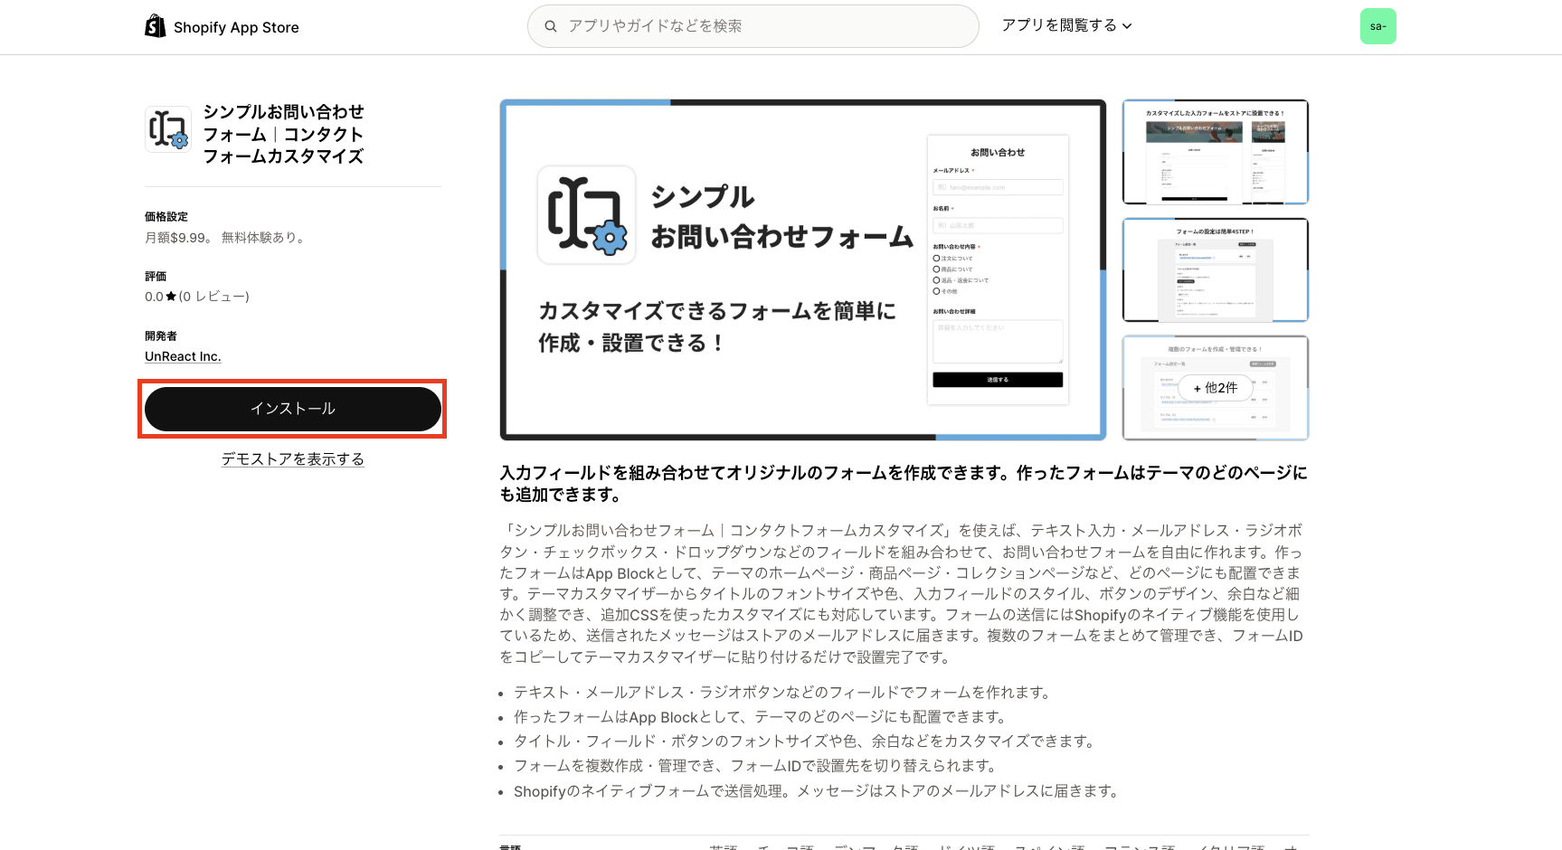Image resolution: width=1562 pixels, height=850 pixels.
Task: Click bullet about テキスト・メールアドレス・ラジオボタン fields
Action: 783,693
